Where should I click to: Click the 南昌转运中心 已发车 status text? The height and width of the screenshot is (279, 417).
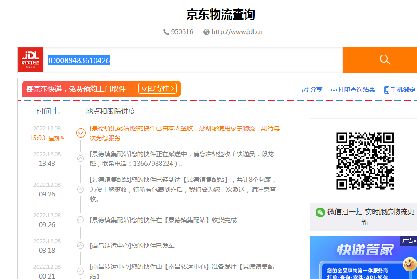132,246
